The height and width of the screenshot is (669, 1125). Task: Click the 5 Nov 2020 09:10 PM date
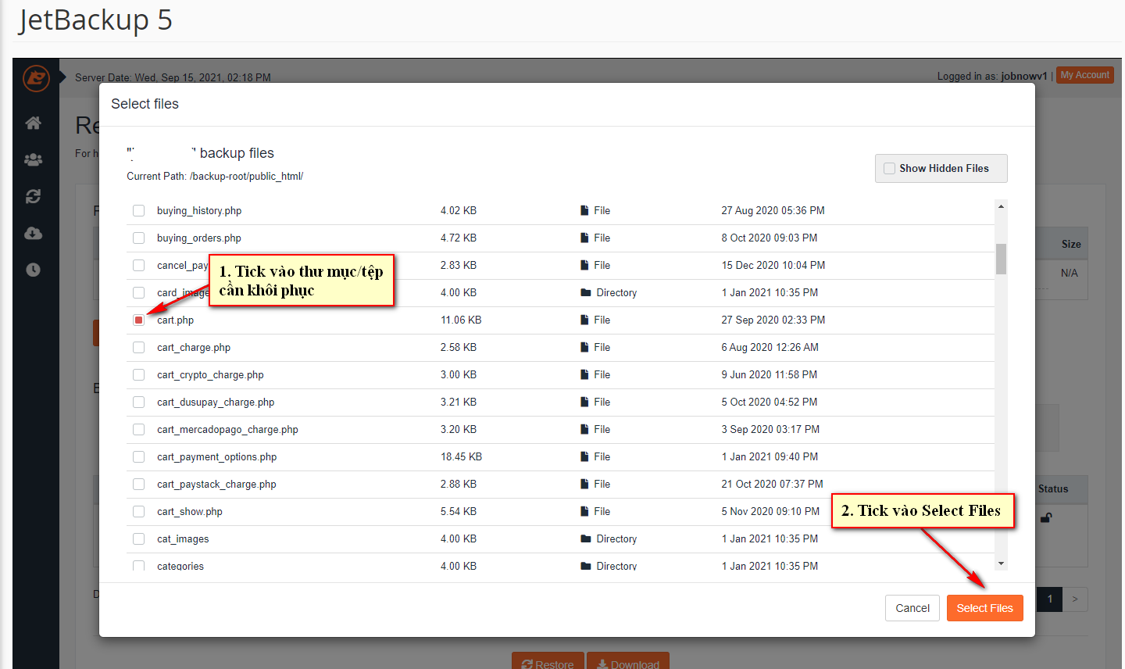(x=771, y=511)
